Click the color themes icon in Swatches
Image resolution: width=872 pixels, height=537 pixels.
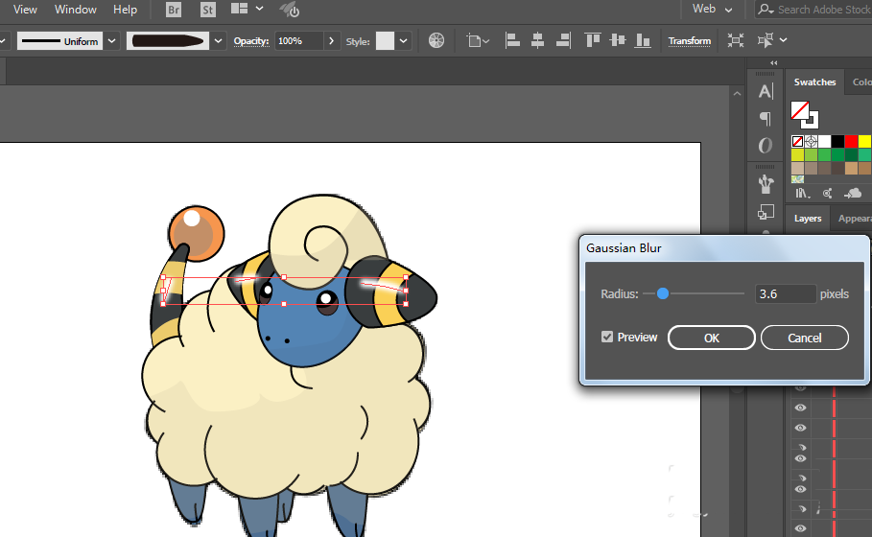click(828, 194)
